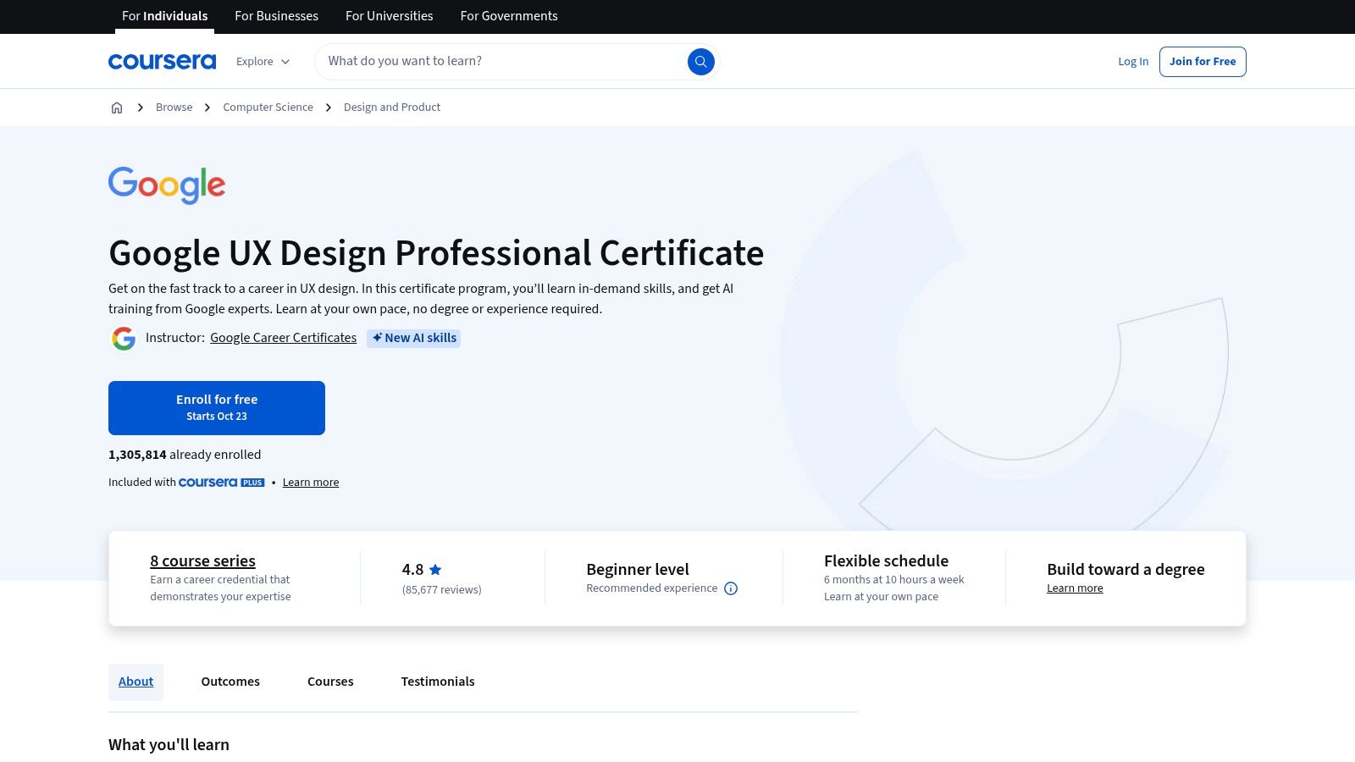
Task: Open the Testimonials tab
Action: click(x=438, y=682)
